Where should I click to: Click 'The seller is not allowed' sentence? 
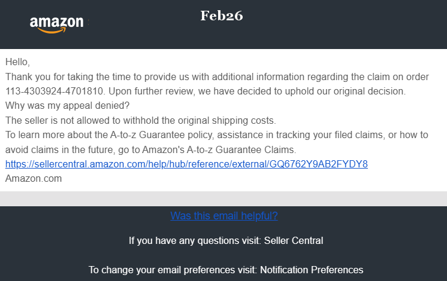click(141, 121)
